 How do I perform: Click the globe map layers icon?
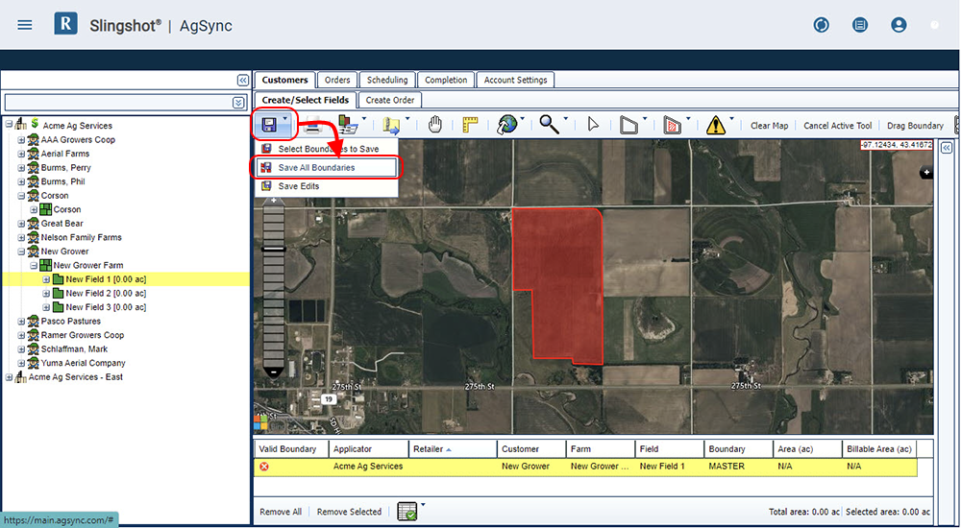coord(506,125)
